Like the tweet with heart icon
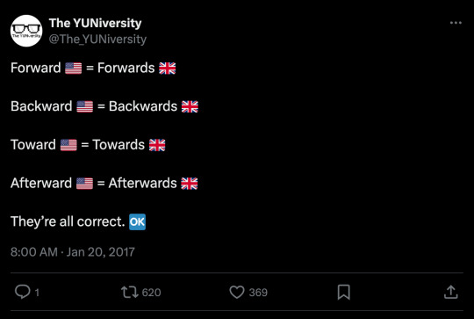Viewport: 474px width, 319px height. click(237, 292)
